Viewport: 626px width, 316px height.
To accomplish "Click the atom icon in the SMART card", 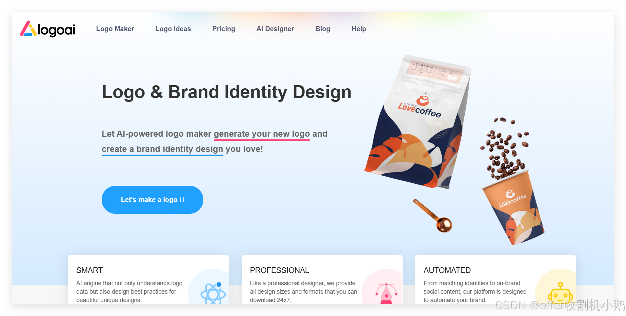I will (213, 293).
